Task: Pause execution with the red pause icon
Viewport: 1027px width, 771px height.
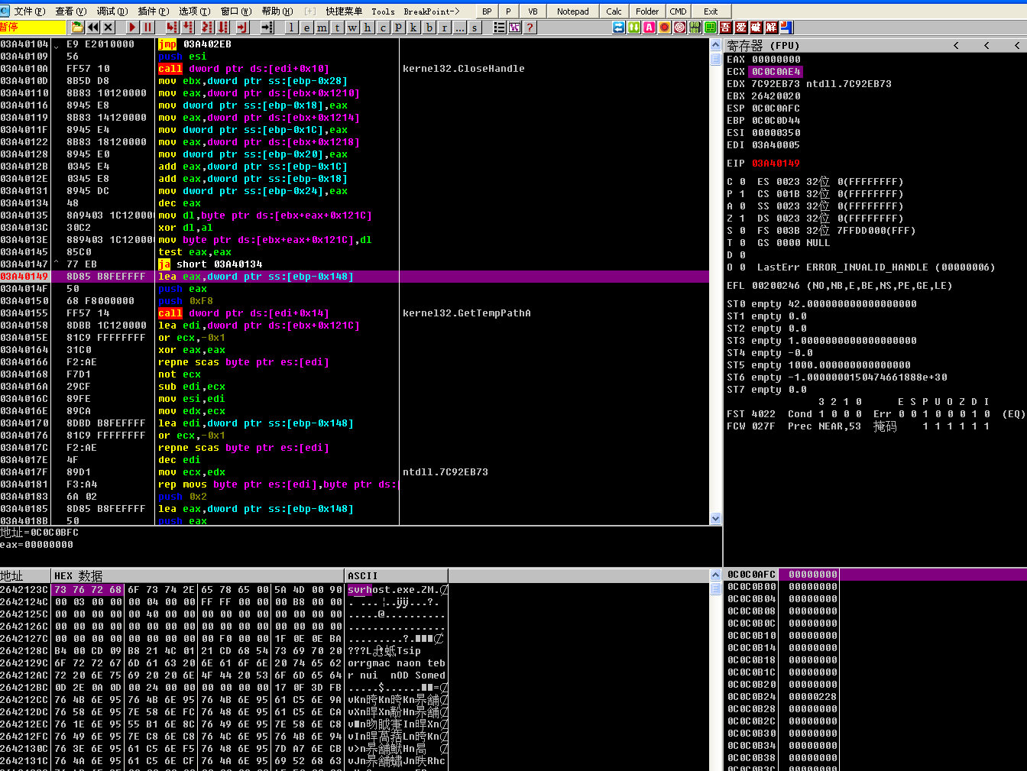Action: (x=148, y=28)
